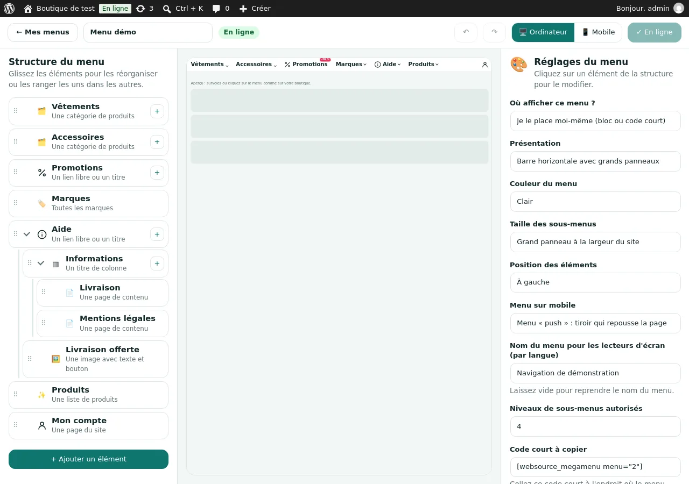Grab the drag handle of Mon compte
Screen dimensions: 689x484
click(x=16, y=425)
